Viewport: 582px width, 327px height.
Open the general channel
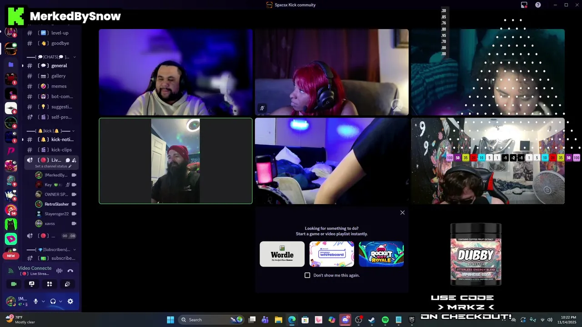[x=51, y=65]
